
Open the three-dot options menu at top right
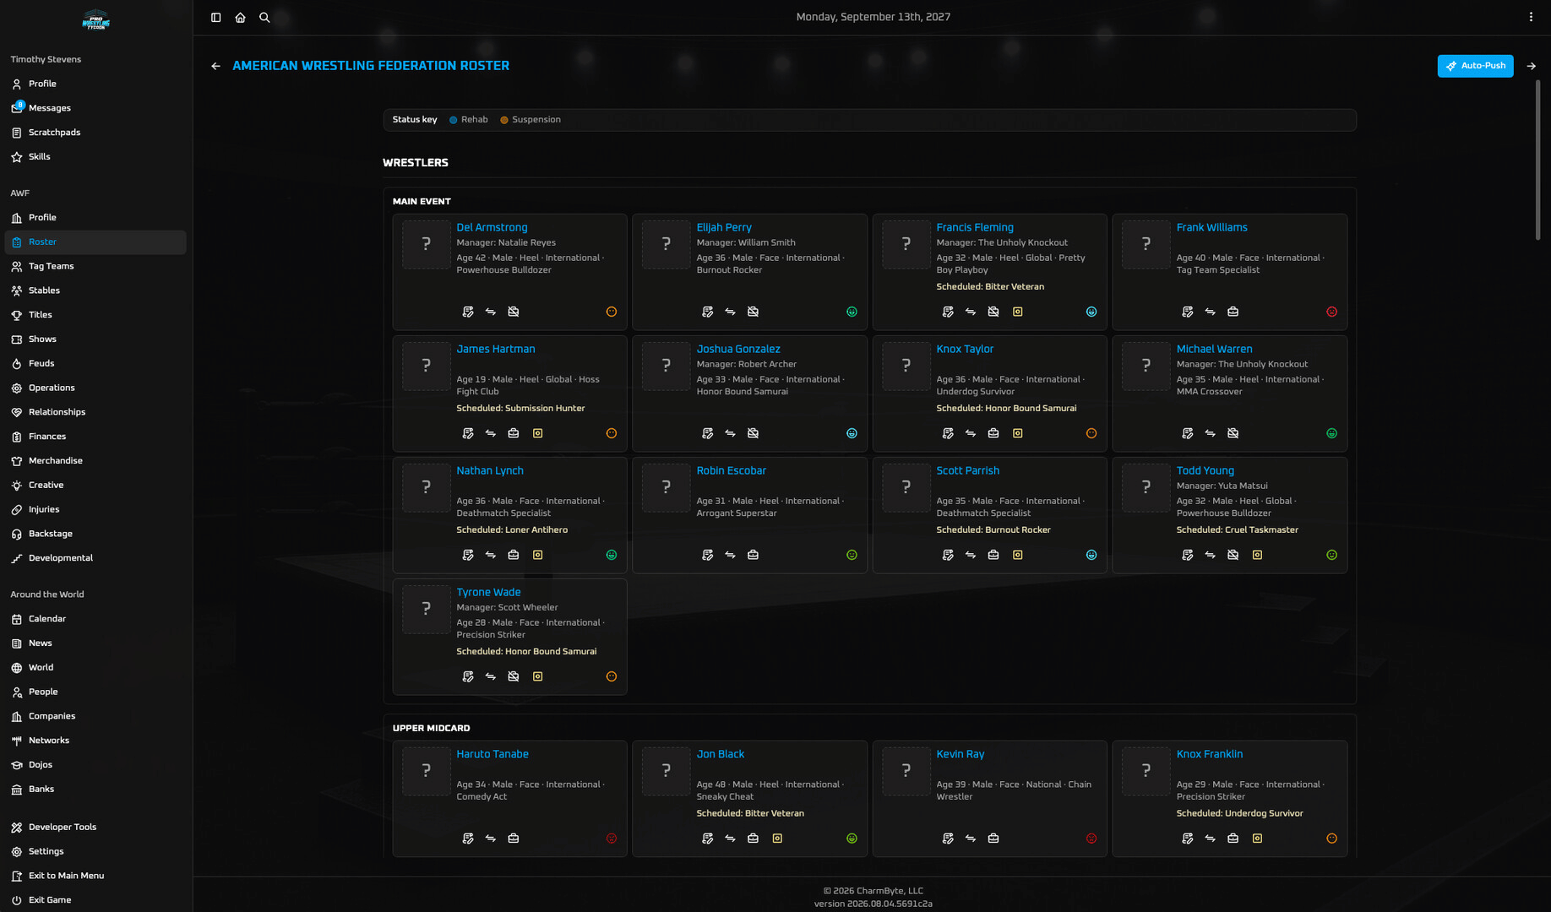pyautogui.click(x=1531, y=17)
